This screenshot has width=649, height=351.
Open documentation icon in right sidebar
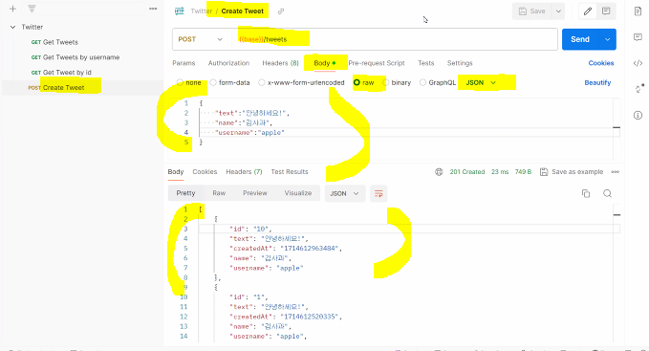[638, 11]
